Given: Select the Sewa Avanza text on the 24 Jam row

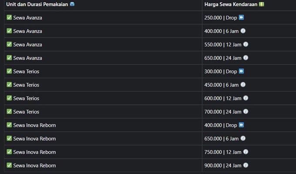Looking at the screenshot, I should pyautogui.click(x=27, y=58).
